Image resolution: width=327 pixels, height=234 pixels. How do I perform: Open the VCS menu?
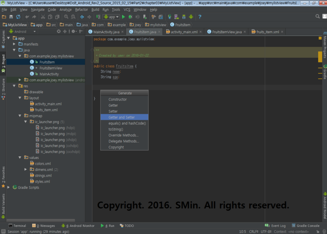[127, 10]
